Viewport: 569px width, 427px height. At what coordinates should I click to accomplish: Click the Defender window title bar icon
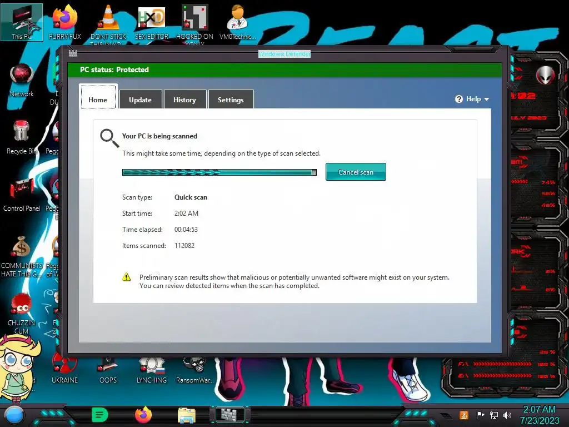[73, 53]
